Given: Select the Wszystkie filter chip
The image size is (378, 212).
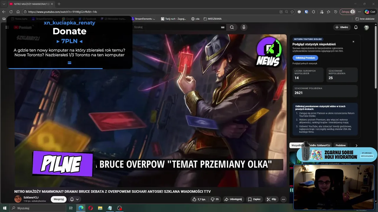Looking at the screenshot, I should [x=296, y=145].
